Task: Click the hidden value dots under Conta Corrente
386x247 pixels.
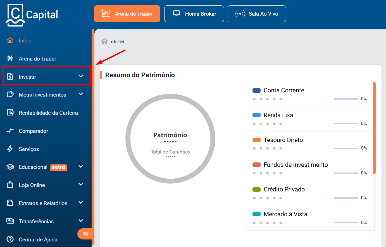Action: click(x=267, y=99)
